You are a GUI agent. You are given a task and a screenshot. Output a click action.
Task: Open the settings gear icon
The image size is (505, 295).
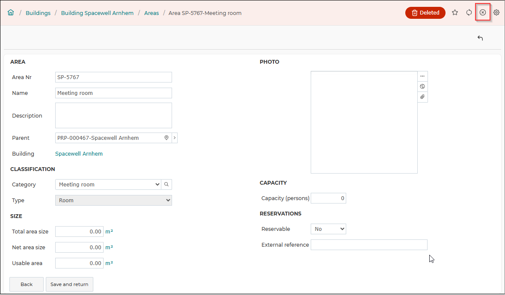click(496, 12)
